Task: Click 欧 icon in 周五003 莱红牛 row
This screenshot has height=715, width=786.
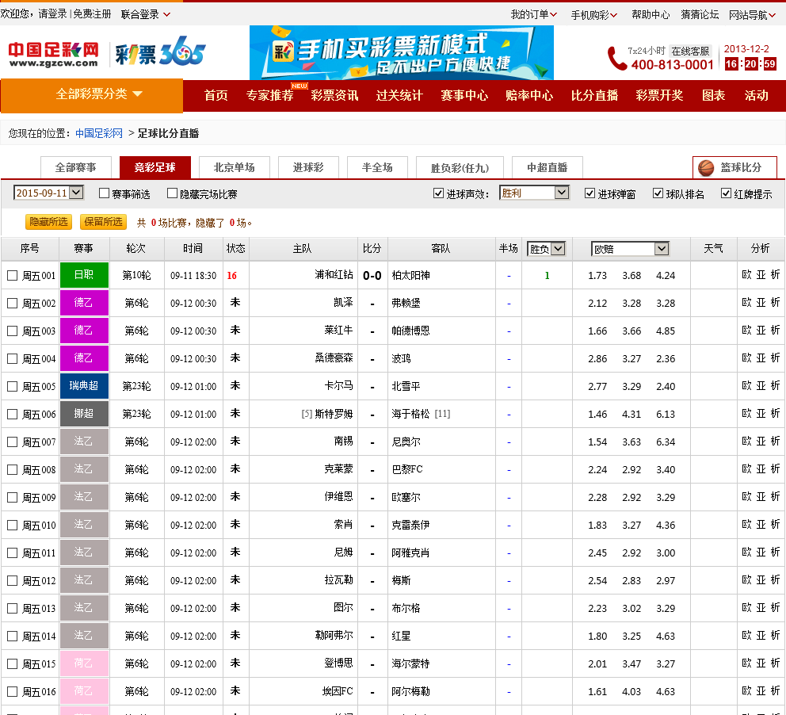Action: (x=746, y=331)
